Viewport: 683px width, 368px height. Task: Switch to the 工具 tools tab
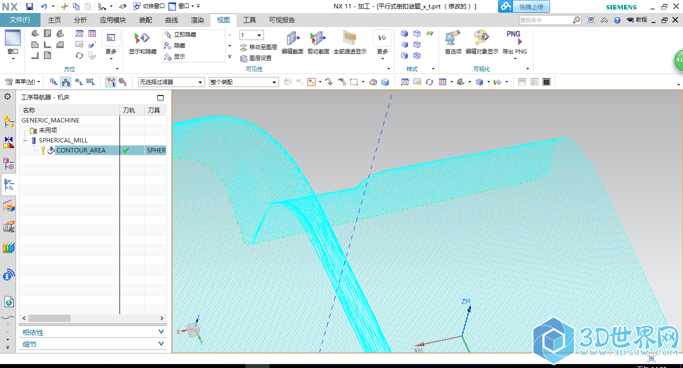(249, 20)
